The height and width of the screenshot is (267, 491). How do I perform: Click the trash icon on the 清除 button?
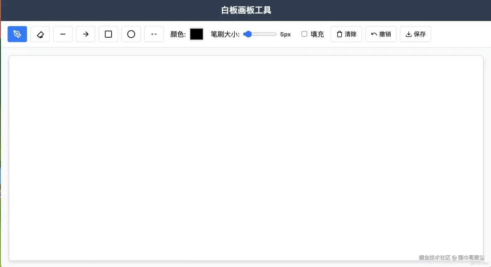(x=338, y=34)
